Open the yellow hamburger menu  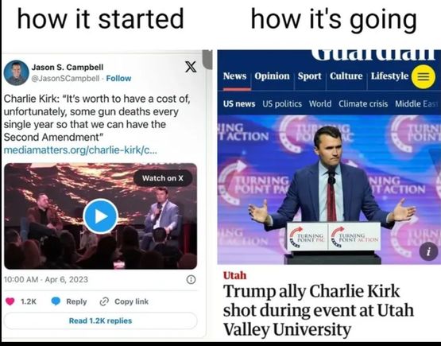424,76
